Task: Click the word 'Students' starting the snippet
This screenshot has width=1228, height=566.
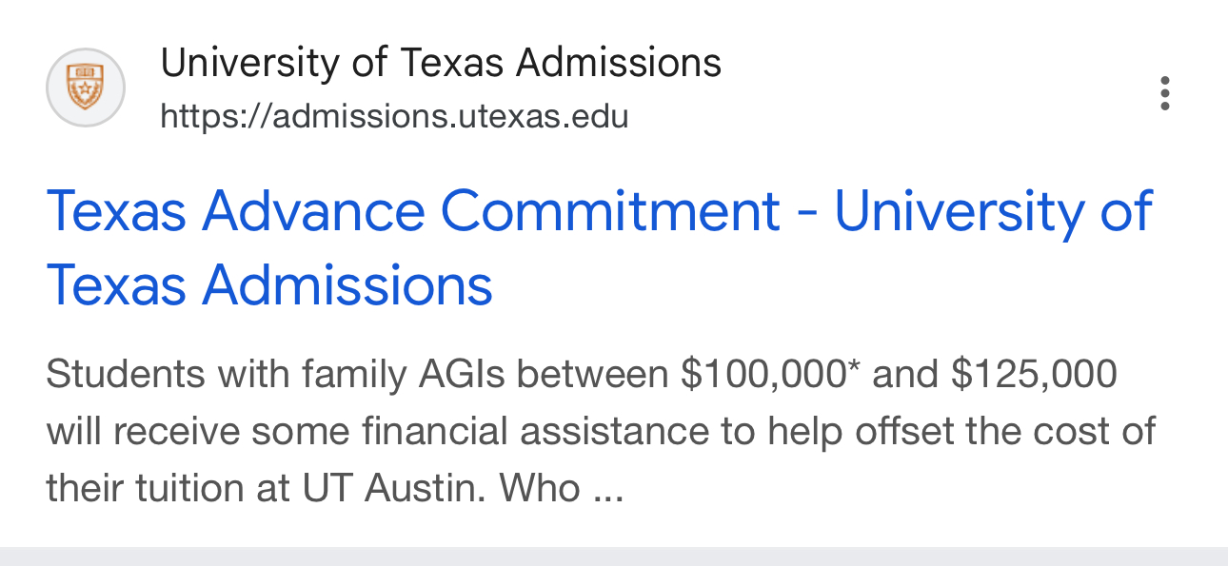Action: [126, 375]
